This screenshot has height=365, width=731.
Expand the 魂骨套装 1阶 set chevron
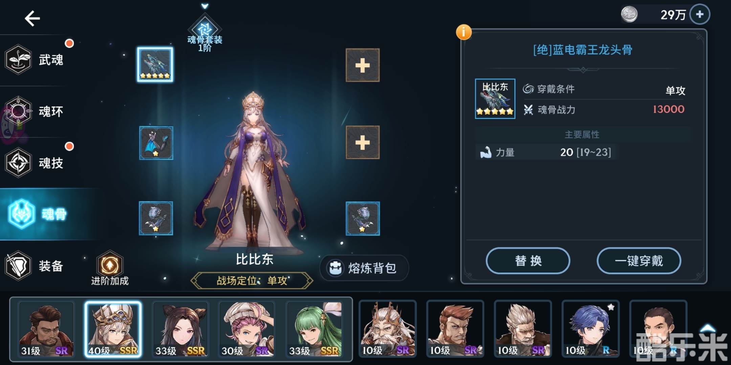pyautogui.click(x=205, y=6)
